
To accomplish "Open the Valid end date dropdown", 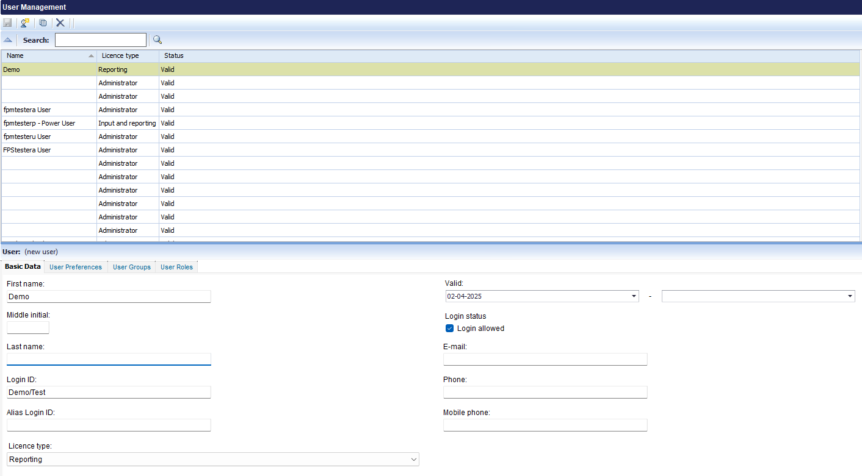I will (850, 297).
